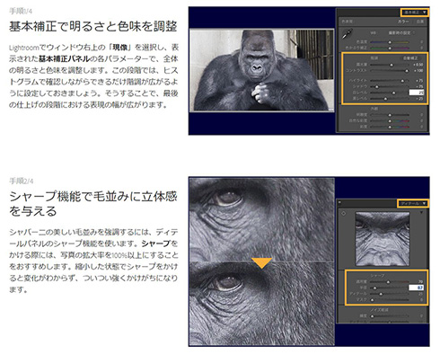440x354 pixels.
Task: Click the コントラスト value +100
Action: [418, 71]
